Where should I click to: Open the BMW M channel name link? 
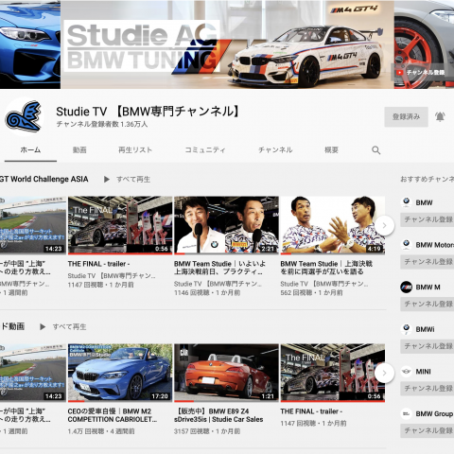[428, 288]
